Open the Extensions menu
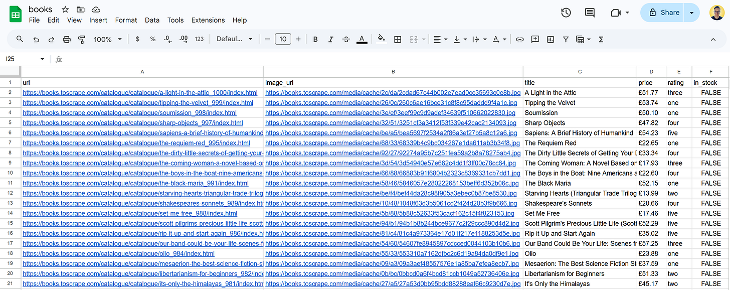Image resolution: width=730 pixels, height=290 pixels. tap(208, 20)
